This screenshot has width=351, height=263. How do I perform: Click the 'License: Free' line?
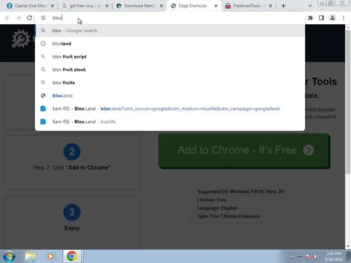pos(212,200)
